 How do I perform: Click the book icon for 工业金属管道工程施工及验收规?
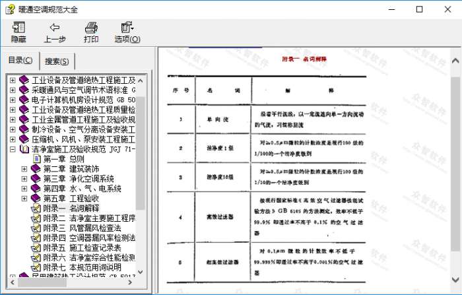(x=24, y=119)
